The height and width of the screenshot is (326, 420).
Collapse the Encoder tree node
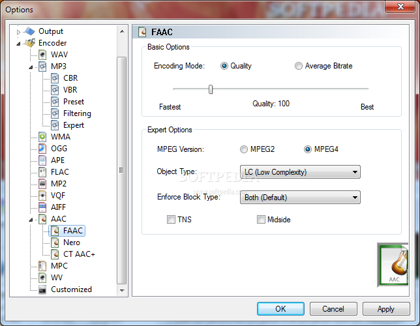coord(18,44)
